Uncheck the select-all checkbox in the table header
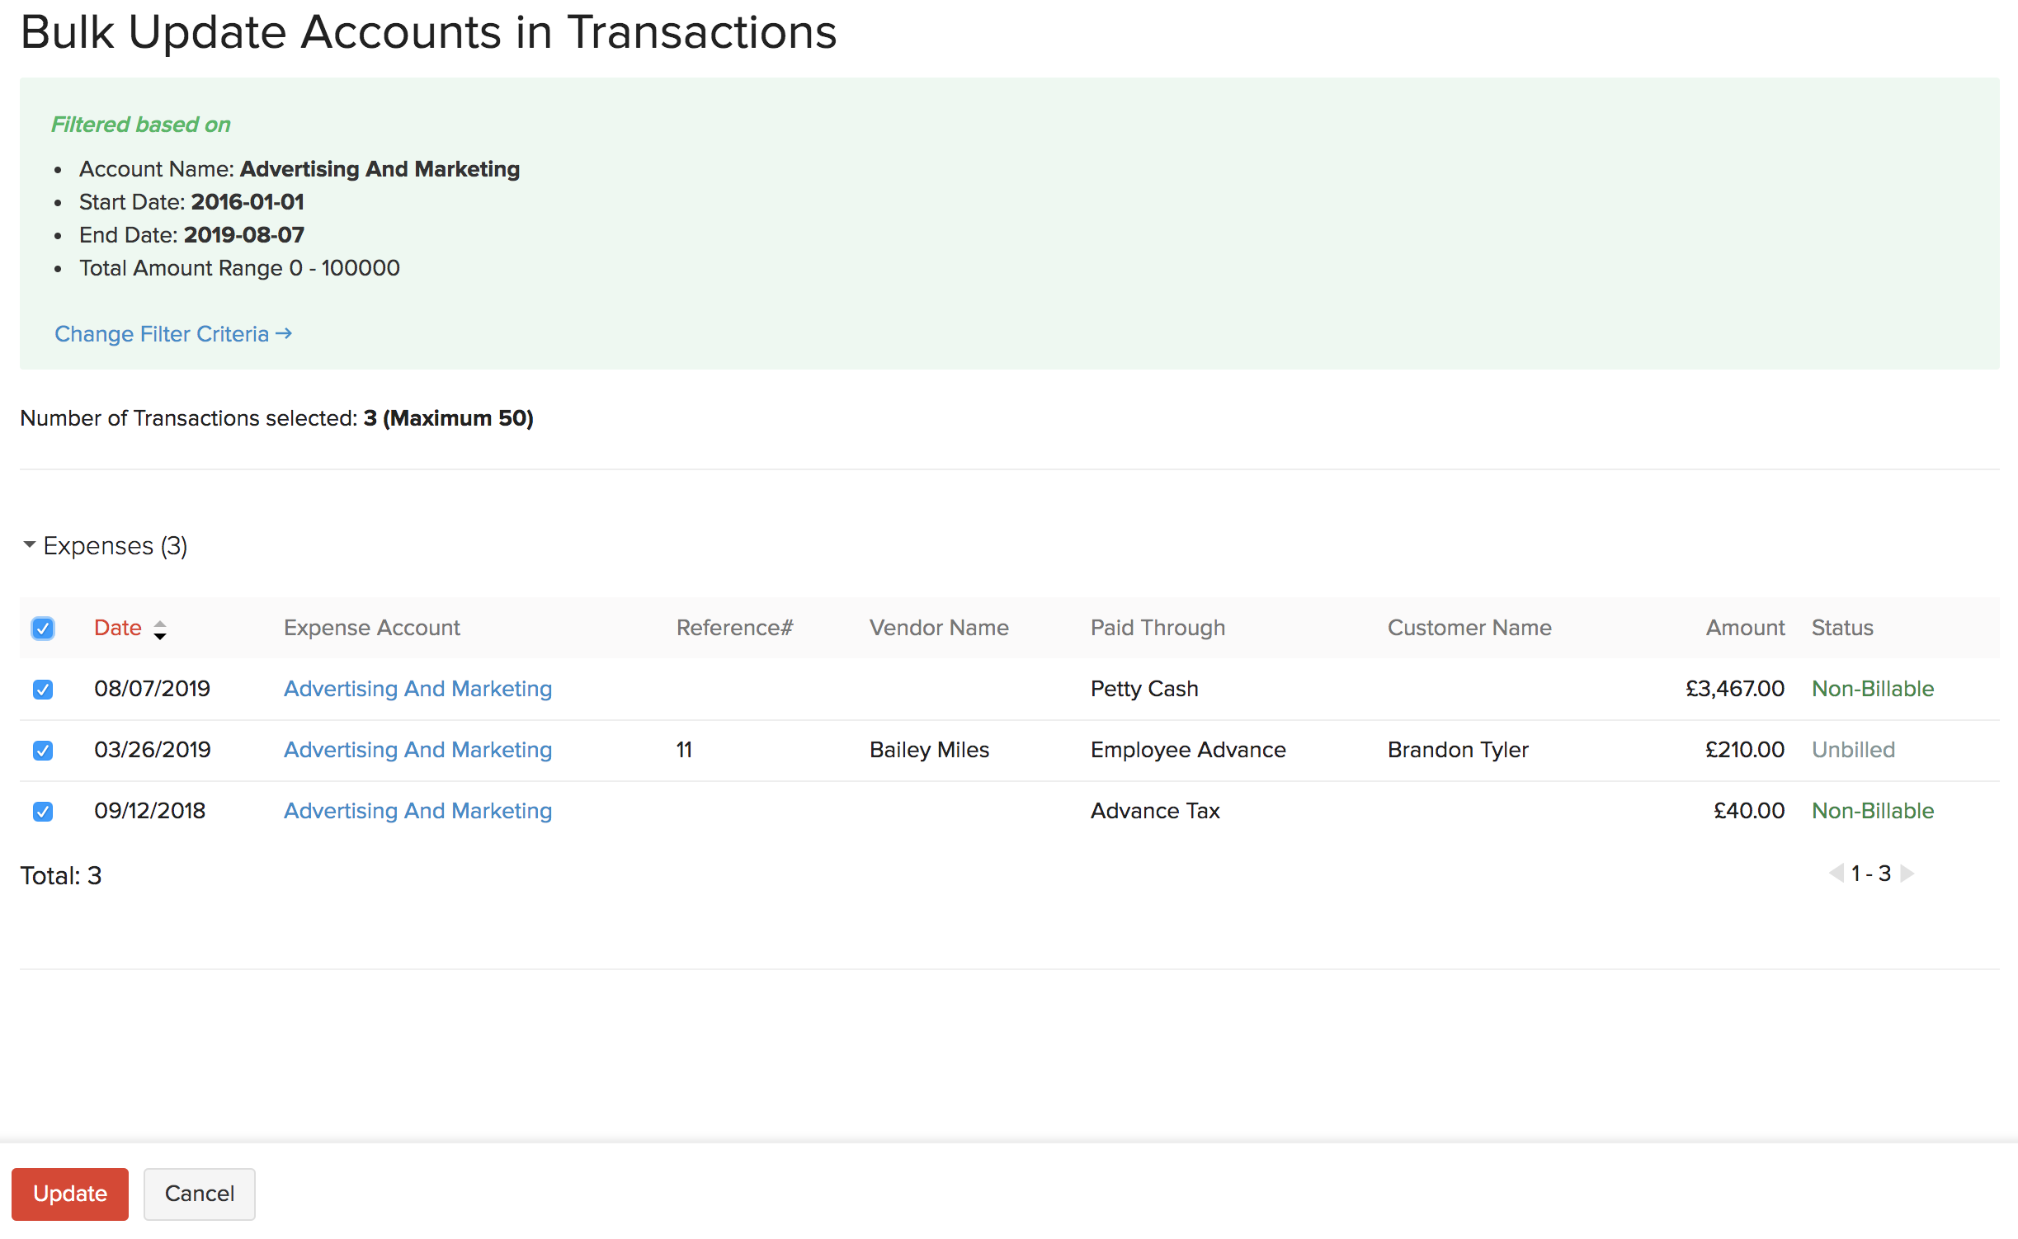Image resolution: width=2018 pixels, height=1239 pixels. (x=42, y=629)
